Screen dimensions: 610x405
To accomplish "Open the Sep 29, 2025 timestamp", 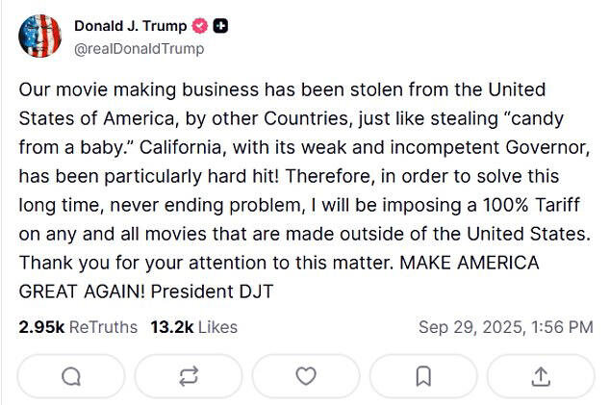I will tap(505, 327).
